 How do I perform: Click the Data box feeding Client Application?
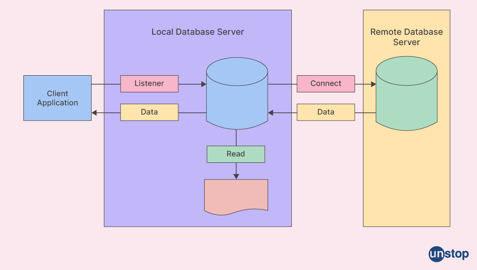pos(149,112)
